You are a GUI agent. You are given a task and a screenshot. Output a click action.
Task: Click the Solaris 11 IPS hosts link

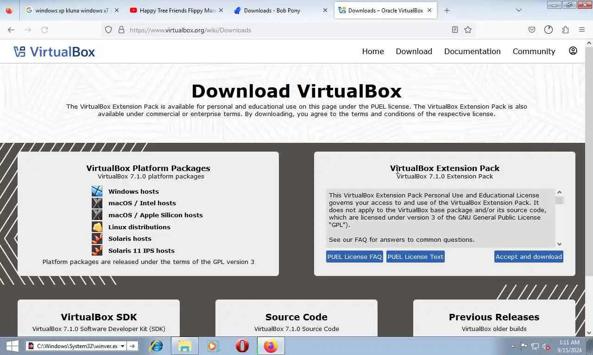pyautogui.click(x=141, y=251)
